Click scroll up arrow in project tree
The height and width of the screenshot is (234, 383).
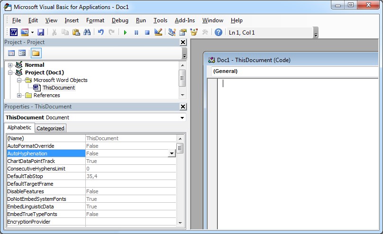pyautogui.click(x=182, y=65)
